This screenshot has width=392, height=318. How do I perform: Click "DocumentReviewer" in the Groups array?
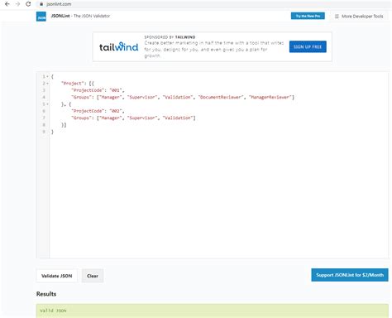[221, 97]
